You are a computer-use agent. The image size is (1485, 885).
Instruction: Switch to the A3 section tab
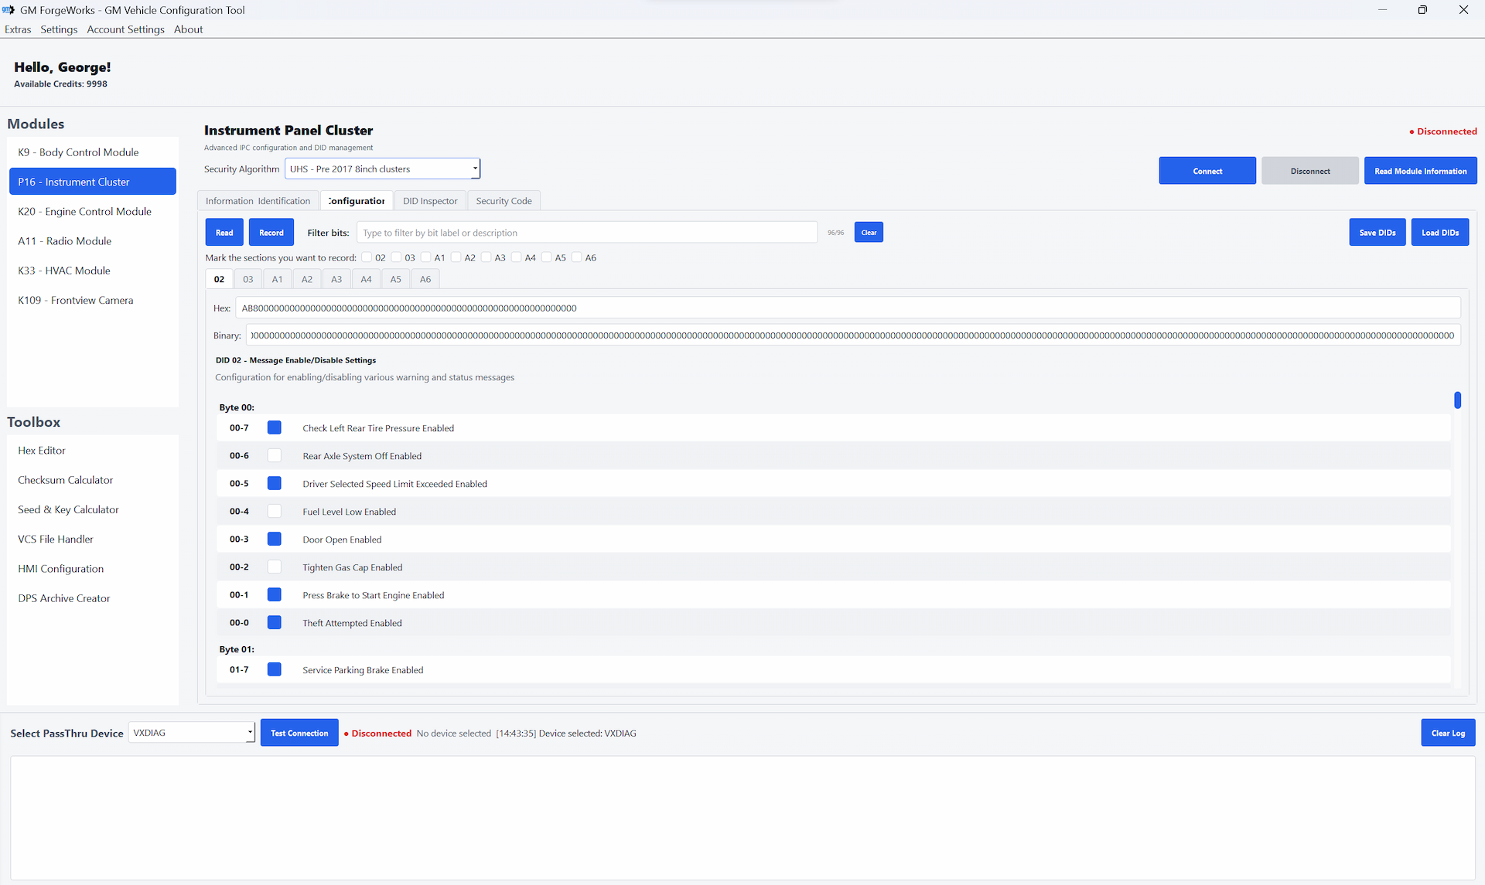pos(336,279)
